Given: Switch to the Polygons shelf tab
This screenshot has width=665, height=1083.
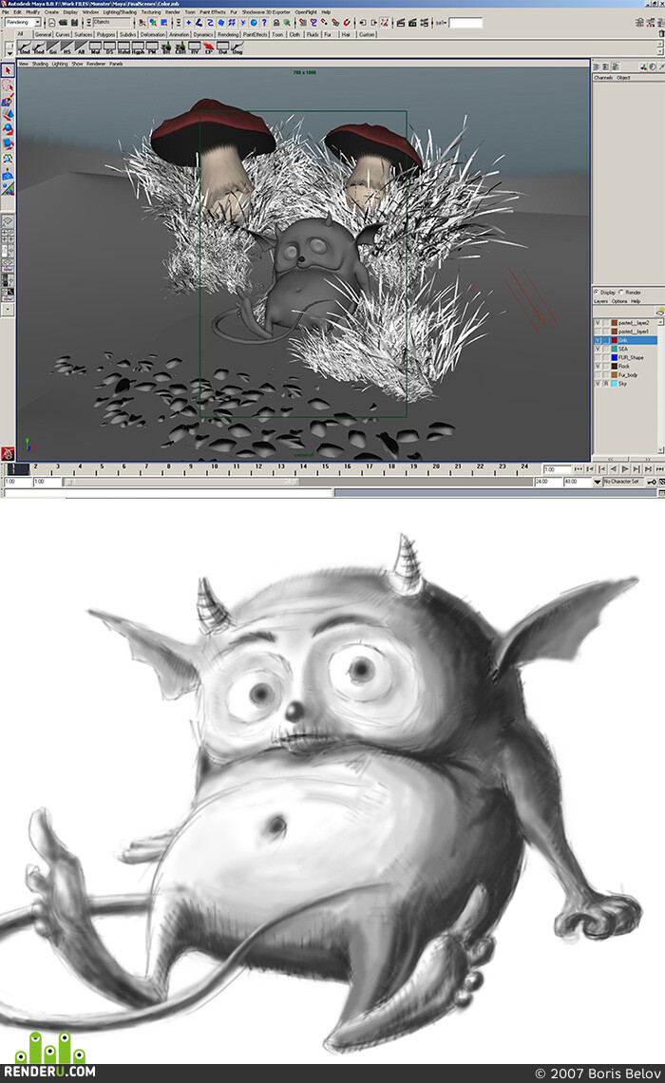Looking at the screenshot, I should click(x=105, y=34).
